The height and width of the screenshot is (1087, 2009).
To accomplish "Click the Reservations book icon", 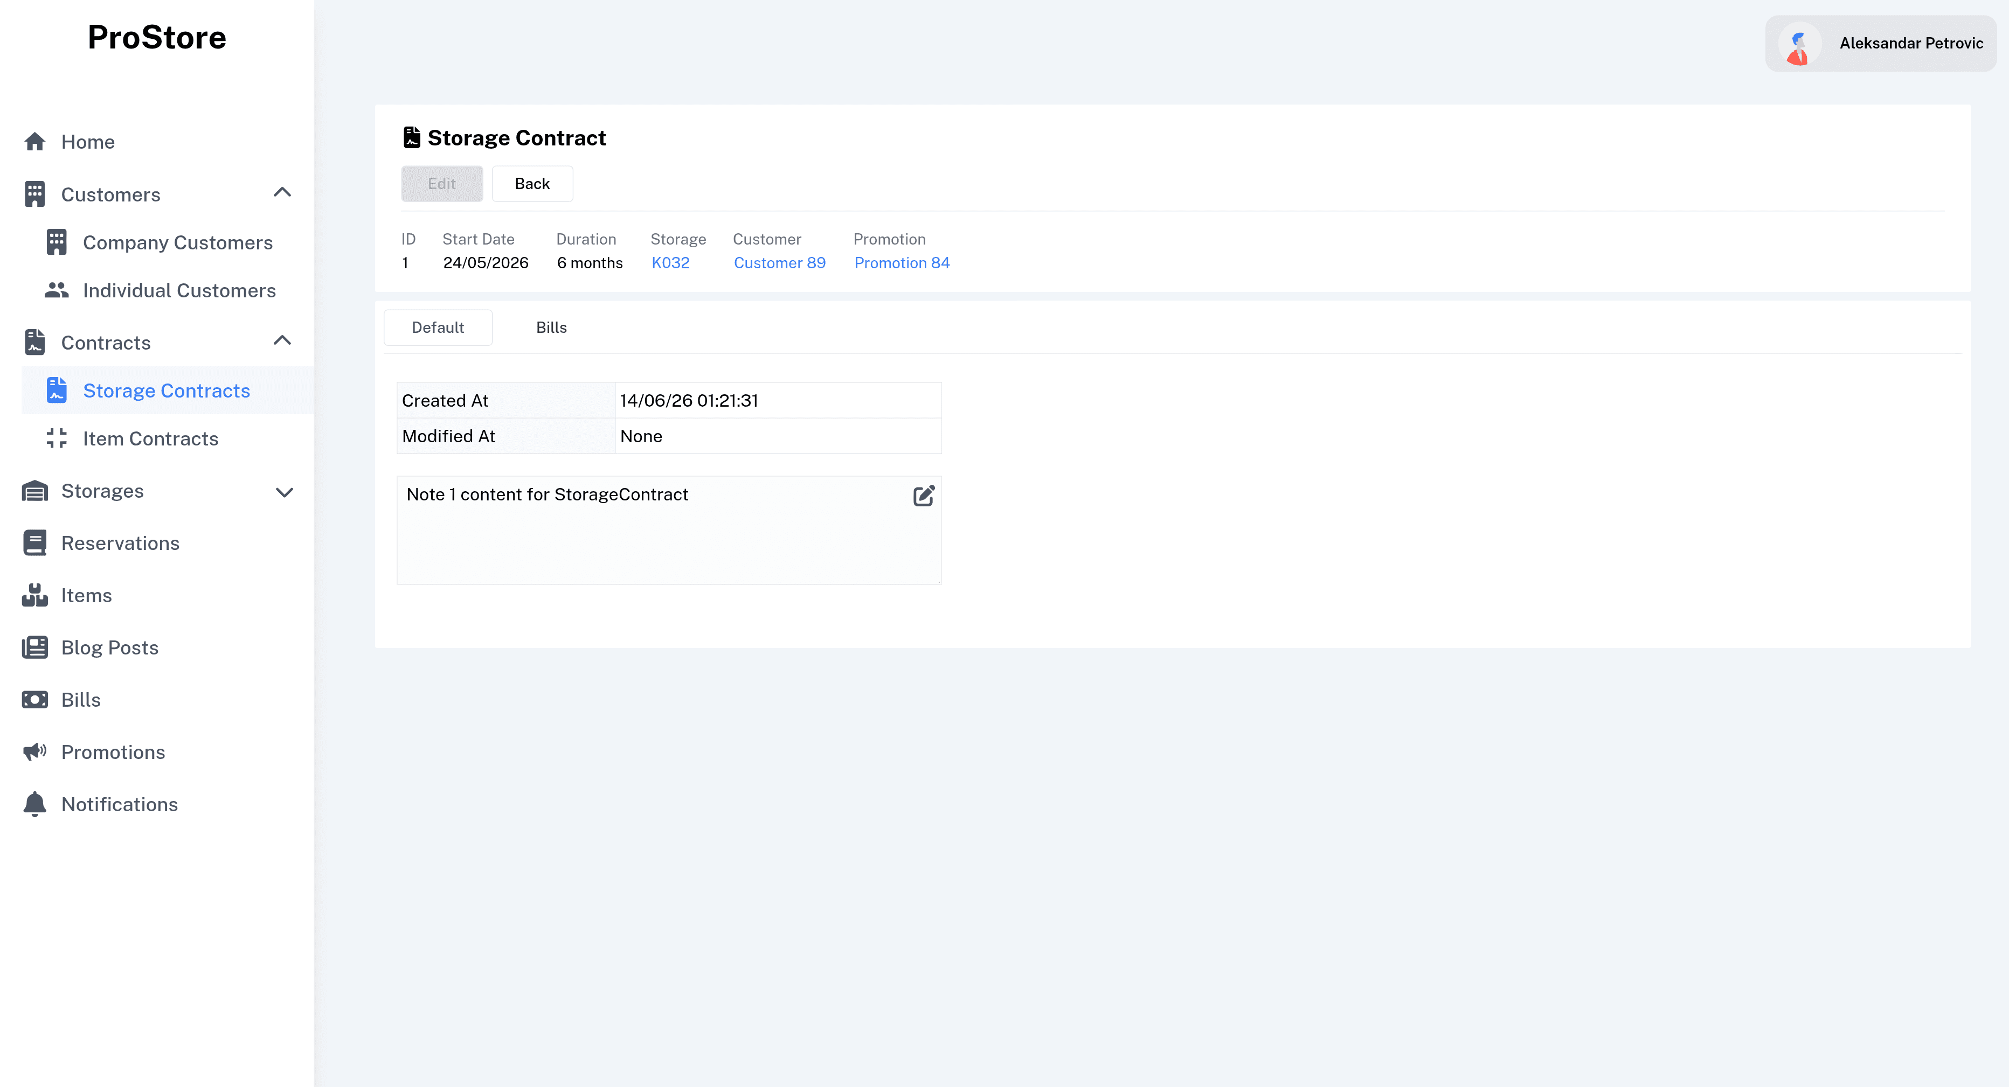I will coord(34,543).
